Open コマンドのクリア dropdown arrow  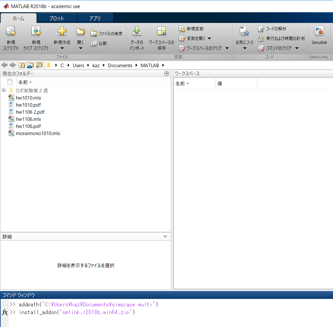pyautogui.click(x=297, y=48)
